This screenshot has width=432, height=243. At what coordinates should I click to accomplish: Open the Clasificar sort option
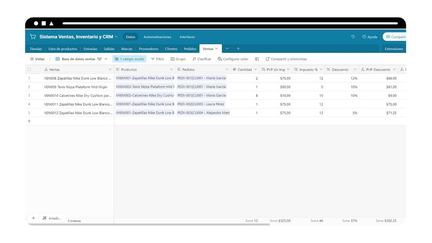click(x=202, y=59)
